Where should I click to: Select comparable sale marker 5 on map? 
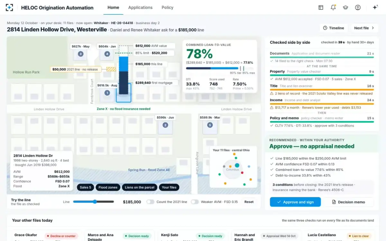pyautogui.click(x=210, y=125)
